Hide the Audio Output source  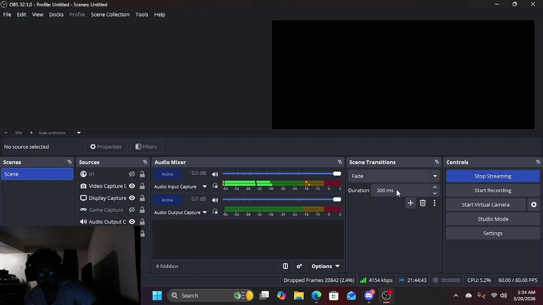tap(132, 222)
